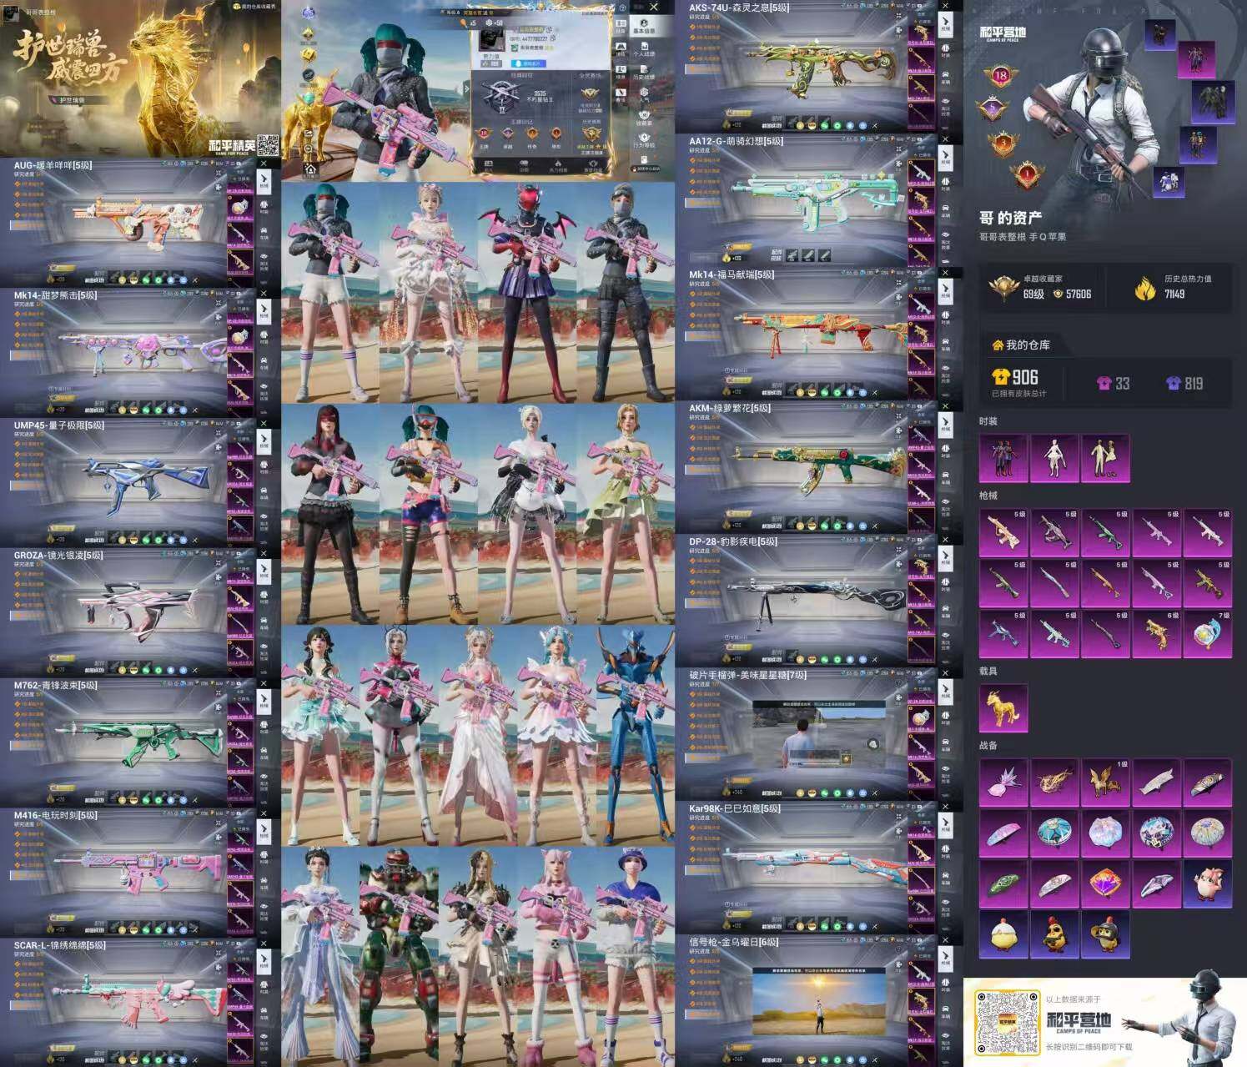The width and height of the screenshot is (1247, 1067).
Task: Click the gold collector badge beside 卓越收藏家
Action: (1003, 288)
